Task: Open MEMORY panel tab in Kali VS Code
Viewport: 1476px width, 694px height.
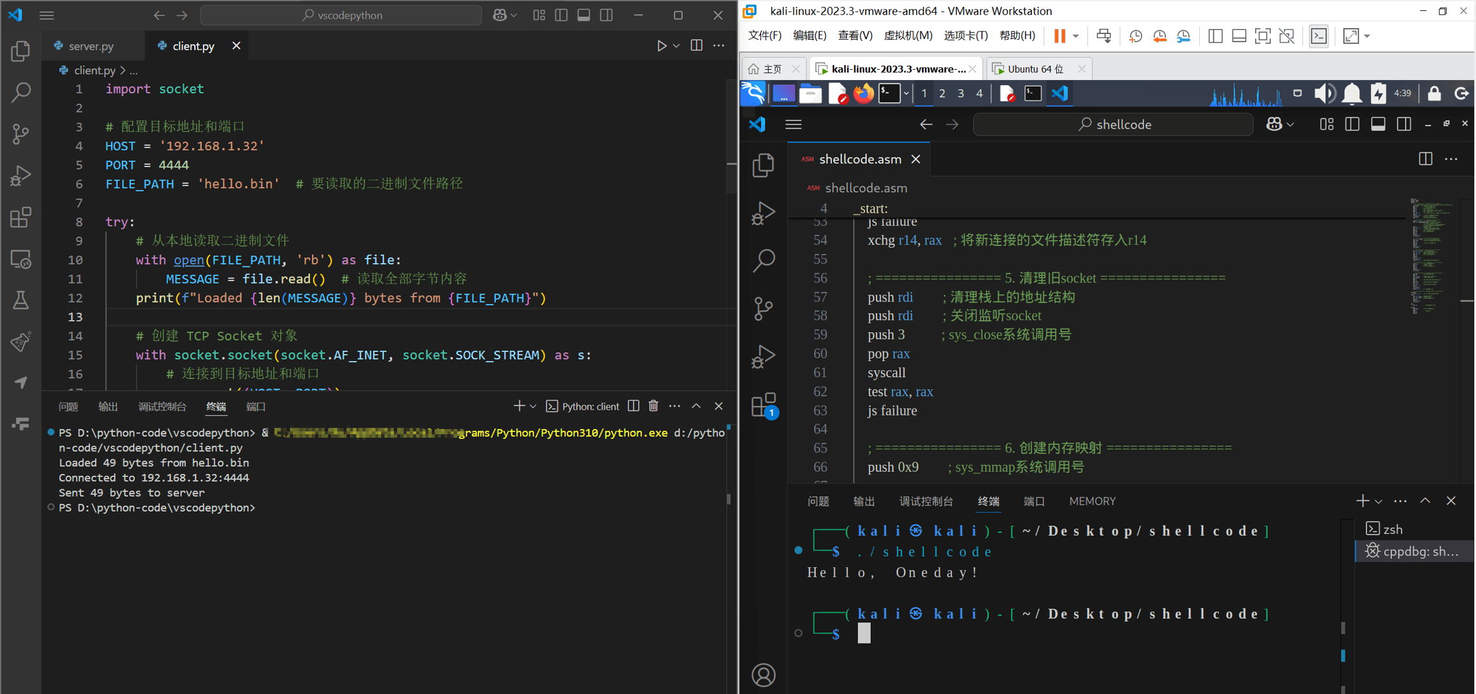Action: (1092, 501)
